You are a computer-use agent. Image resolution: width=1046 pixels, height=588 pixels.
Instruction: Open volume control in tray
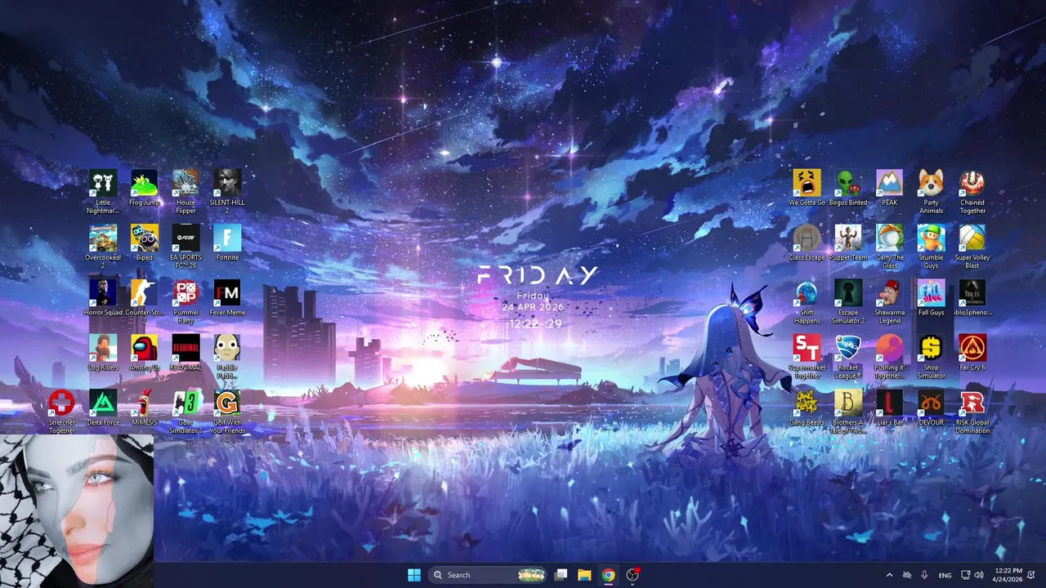(979, 575)
